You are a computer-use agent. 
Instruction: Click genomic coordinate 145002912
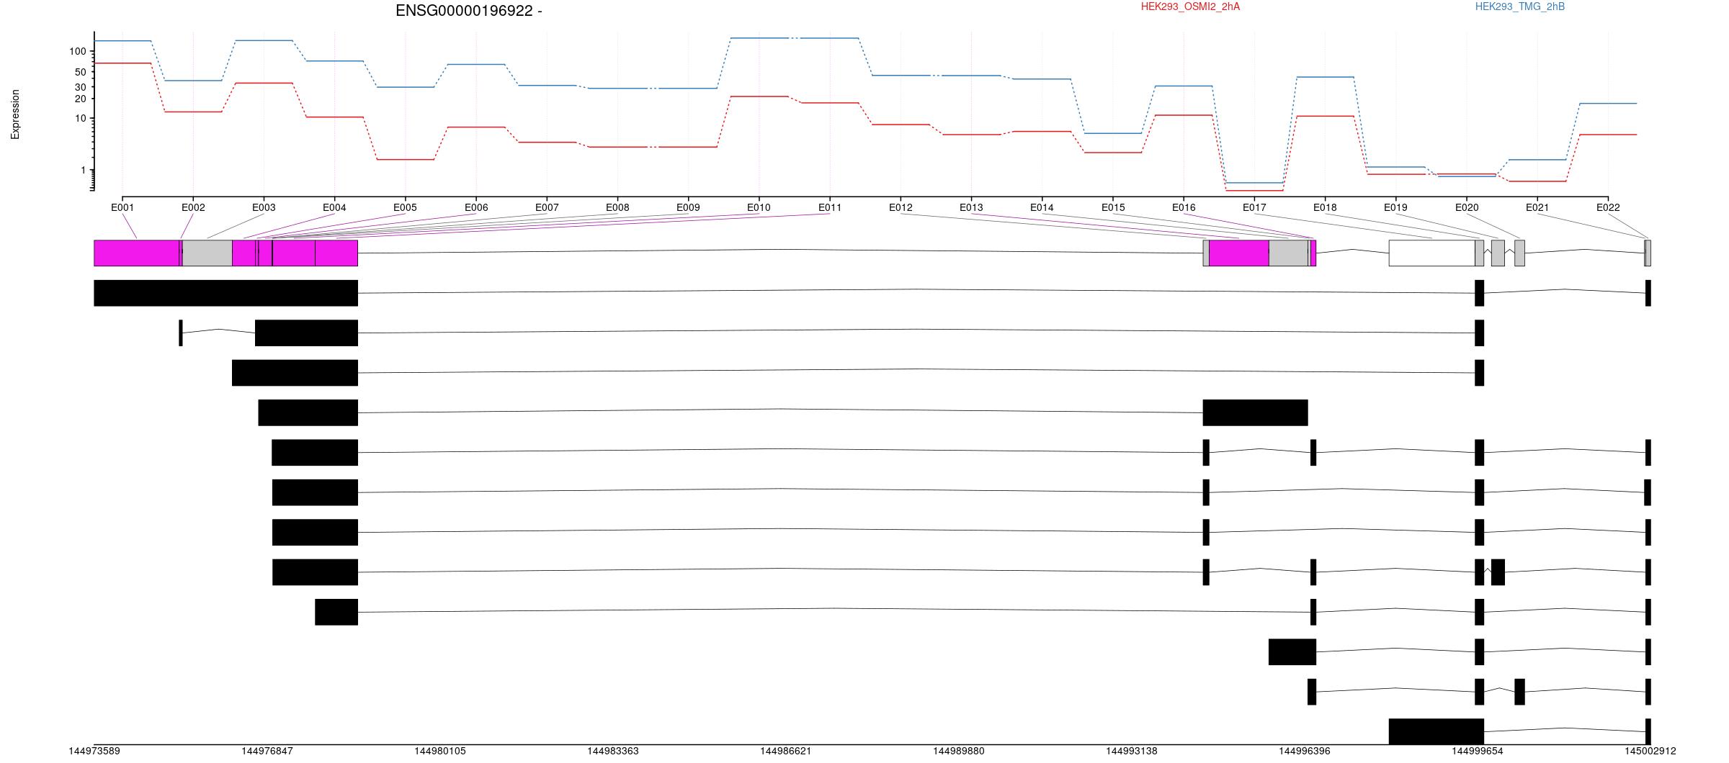(x=1650, y=751)
